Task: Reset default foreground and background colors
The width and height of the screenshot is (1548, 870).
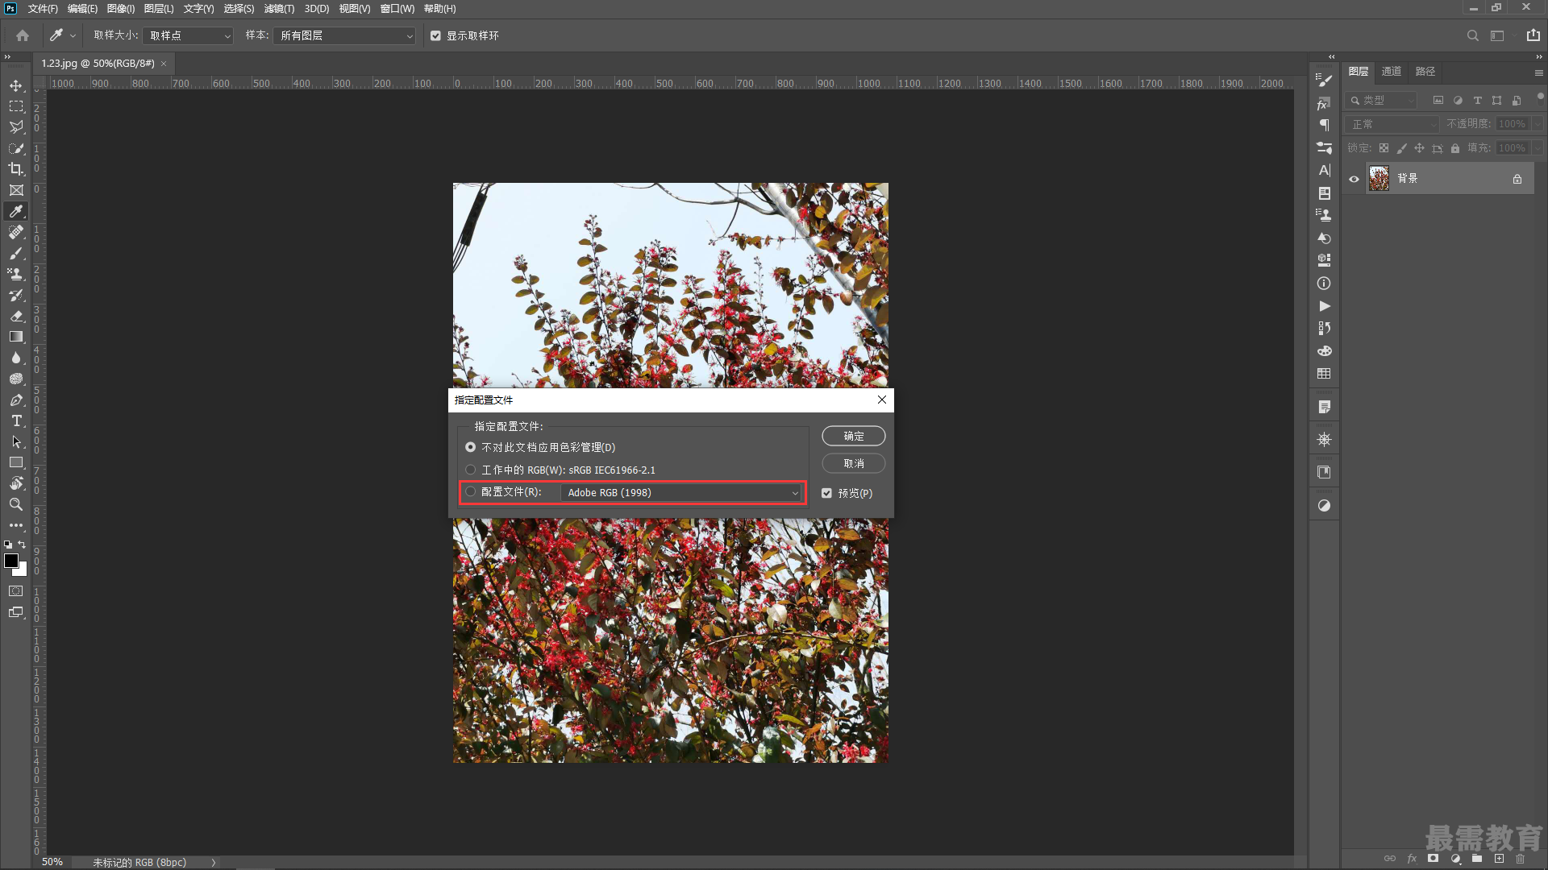Action: (x=8, y=545)
